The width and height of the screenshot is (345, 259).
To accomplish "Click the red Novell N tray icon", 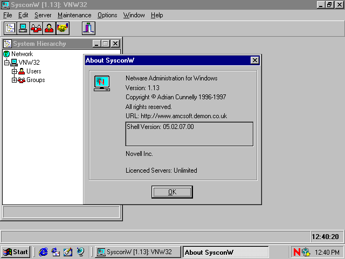I will point(297,252).
